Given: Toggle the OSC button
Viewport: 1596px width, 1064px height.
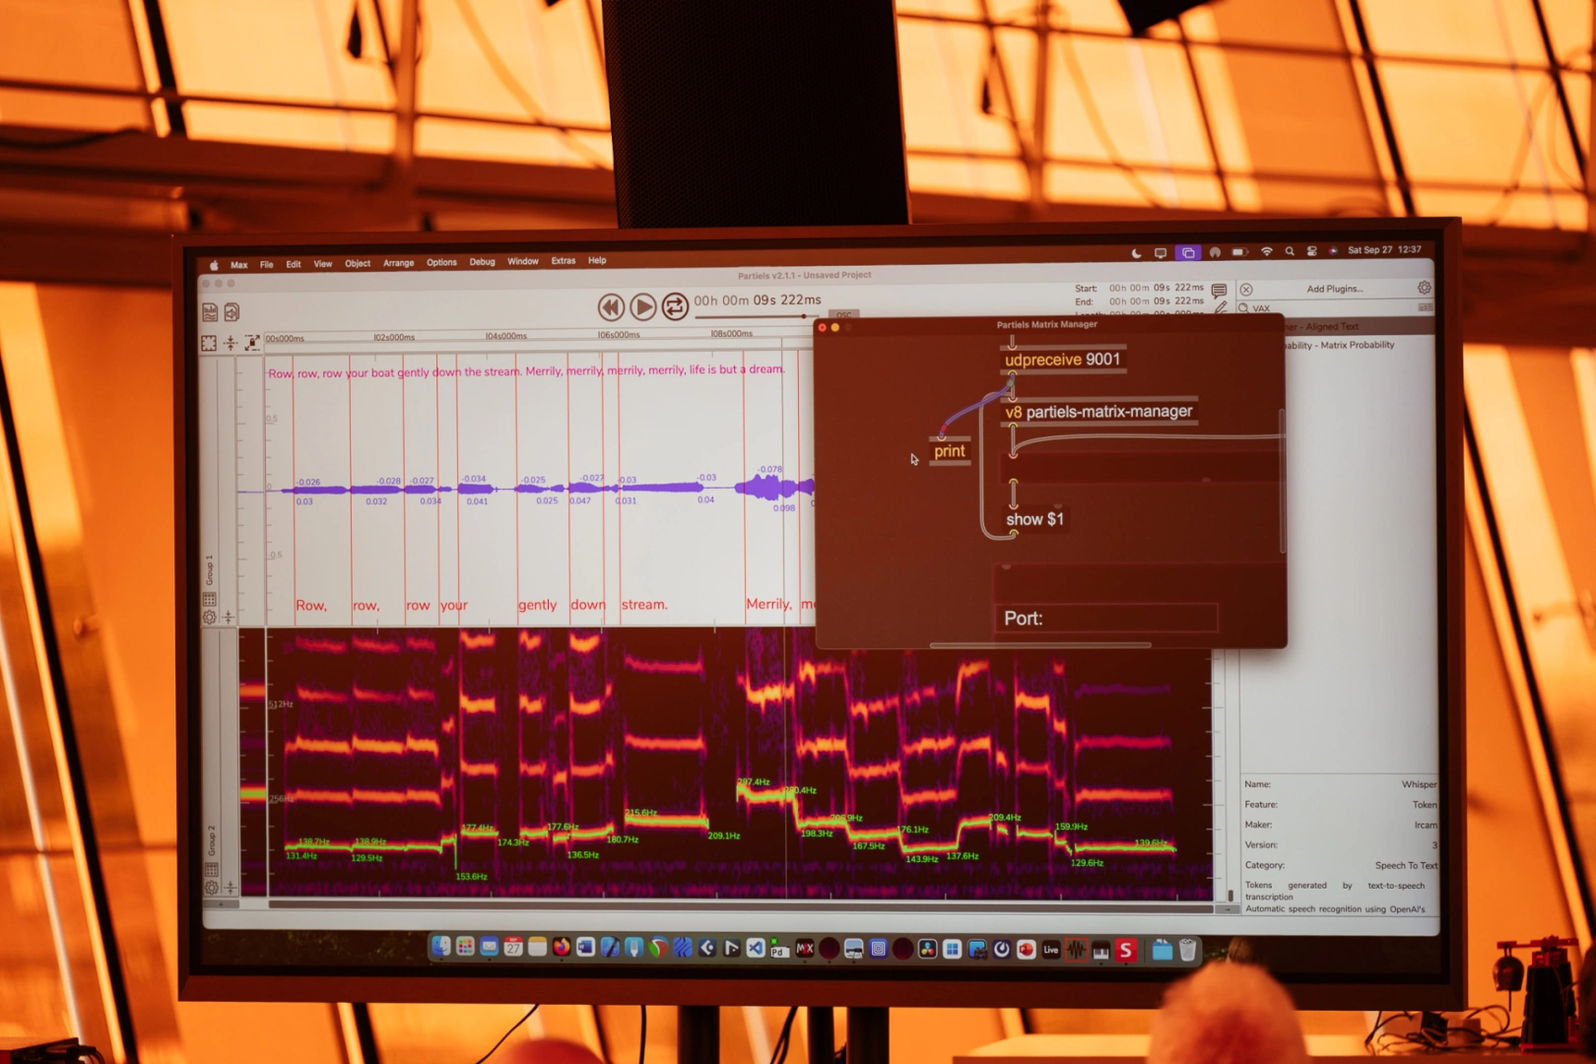Looking at the screenshot, I should (x=844, y=315).
